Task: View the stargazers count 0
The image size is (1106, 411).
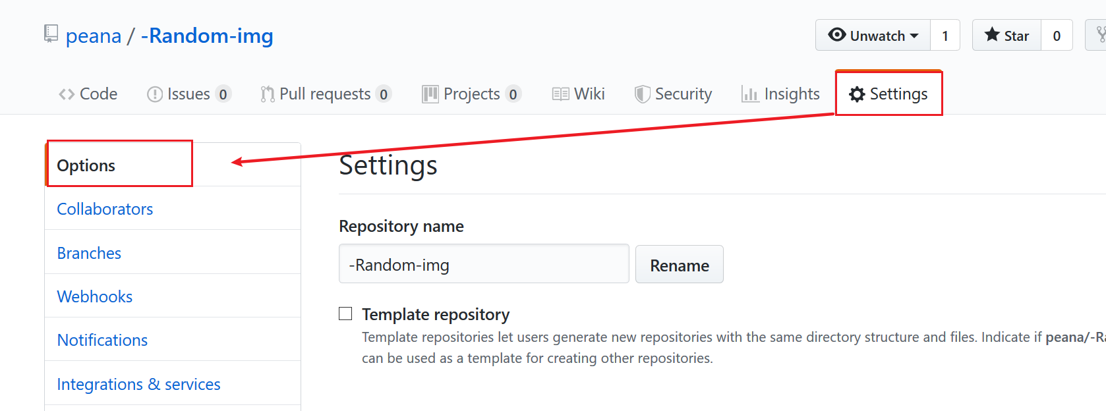Action: [x=1057, y=36]
